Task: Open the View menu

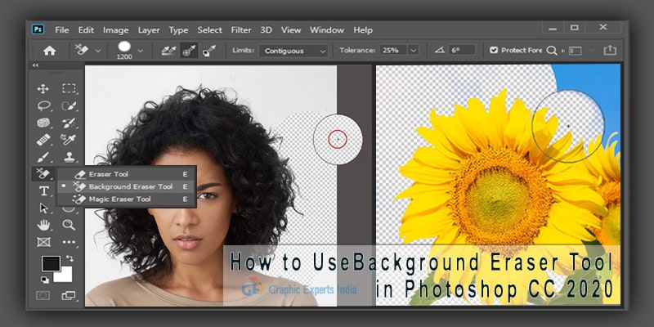Action: pos(291,30)
